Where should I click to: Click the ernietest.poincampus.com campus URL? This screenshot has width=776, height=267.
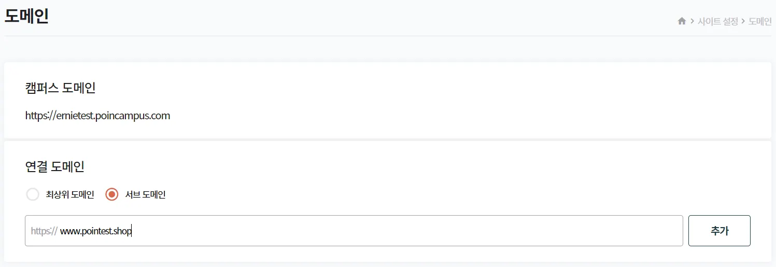[97, 116]
